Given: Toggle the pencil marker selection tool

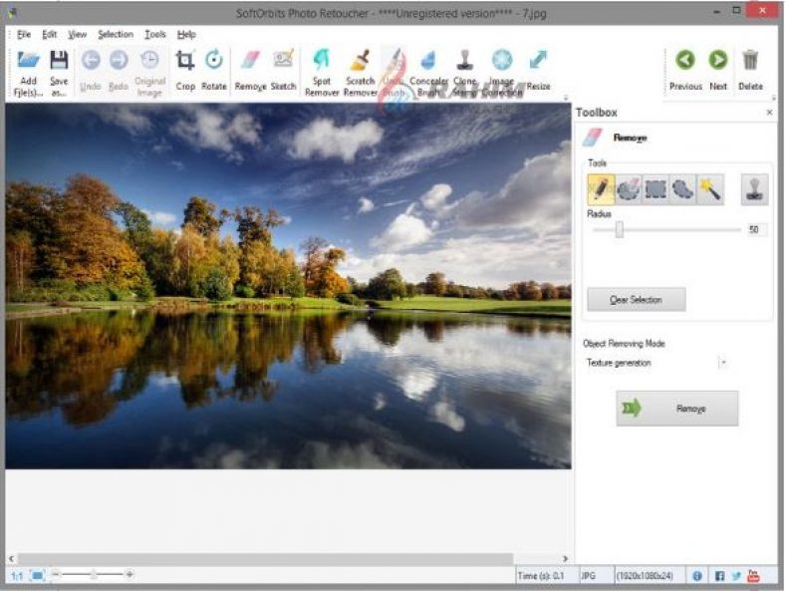Looking at the screenshot, I should coord(601,188).
